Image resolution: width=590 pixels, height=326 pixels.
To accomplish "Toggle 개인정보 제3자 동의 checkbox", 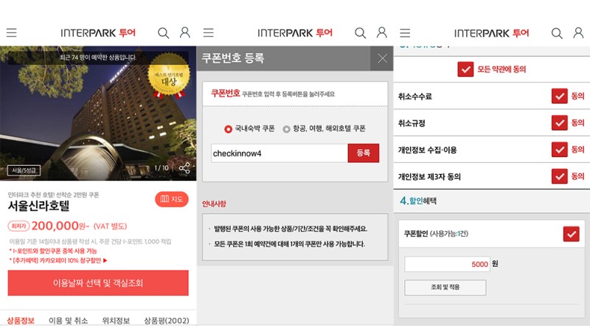I will click(x=560, y=176).
